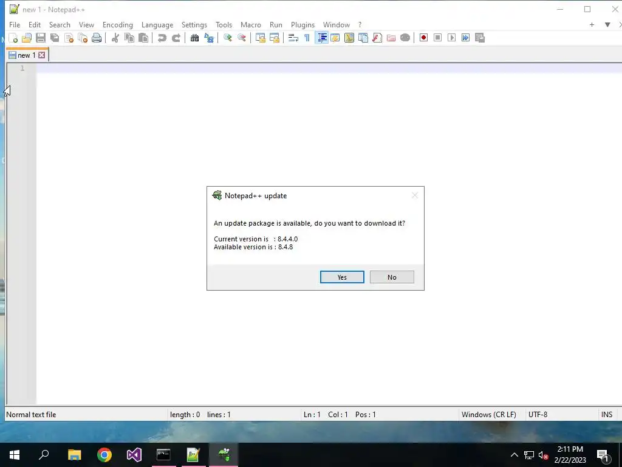Open the Plugins menu
The height and width of the screenshot is (467, 622).
click(302, 24)
